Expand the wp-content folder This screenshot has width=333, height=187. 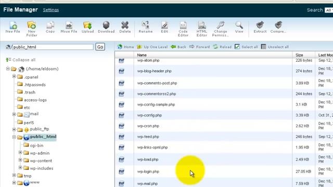click(20, 160)
